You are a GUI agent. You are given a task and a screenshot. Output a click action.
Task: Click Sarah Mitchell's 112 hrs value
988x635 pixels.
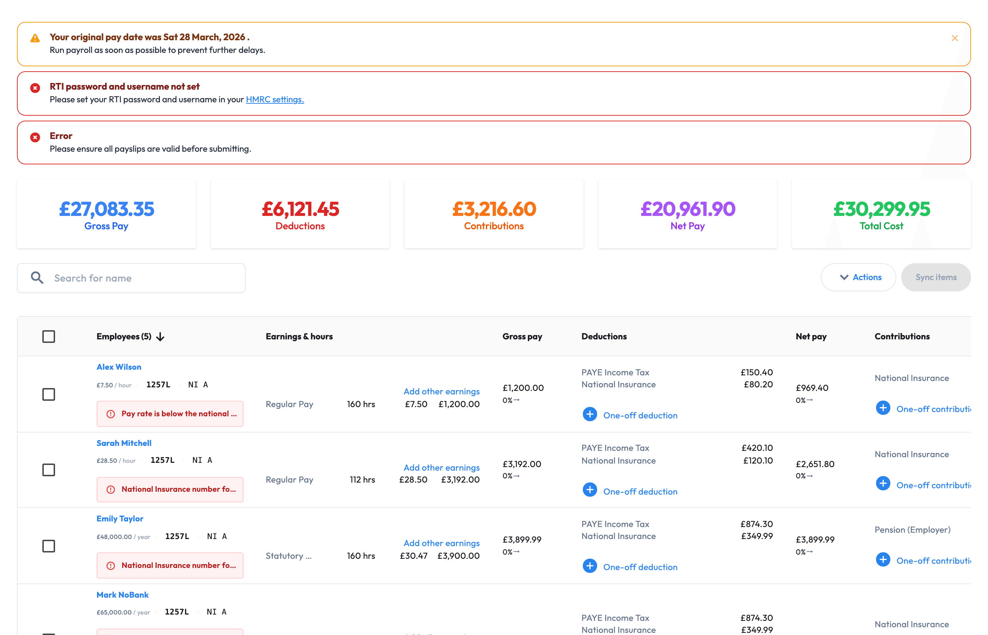point(362,480)
